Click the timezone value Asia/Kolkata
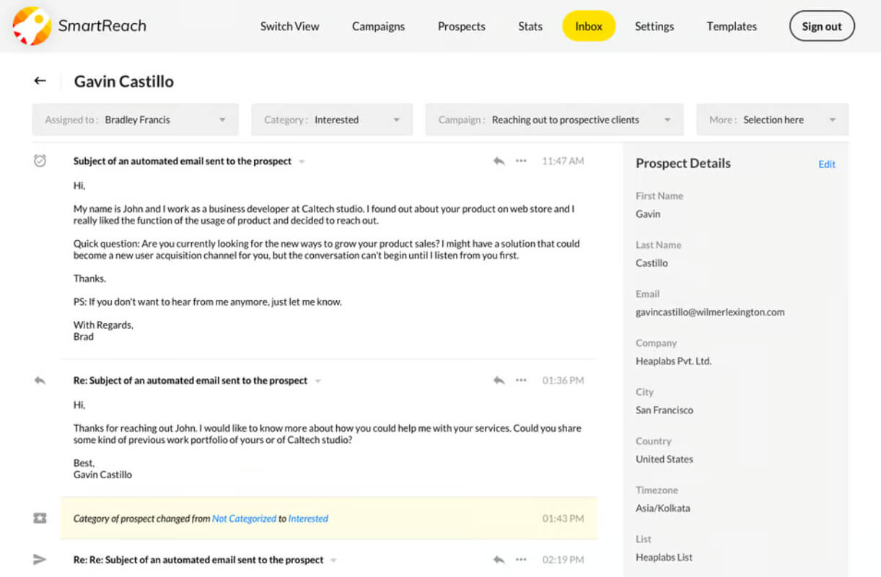881x577 pixels. pos(662,508)
